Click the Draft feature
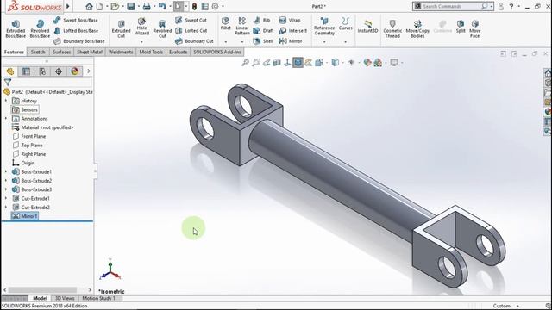552x310 pixels. click(x=263, y=31)
